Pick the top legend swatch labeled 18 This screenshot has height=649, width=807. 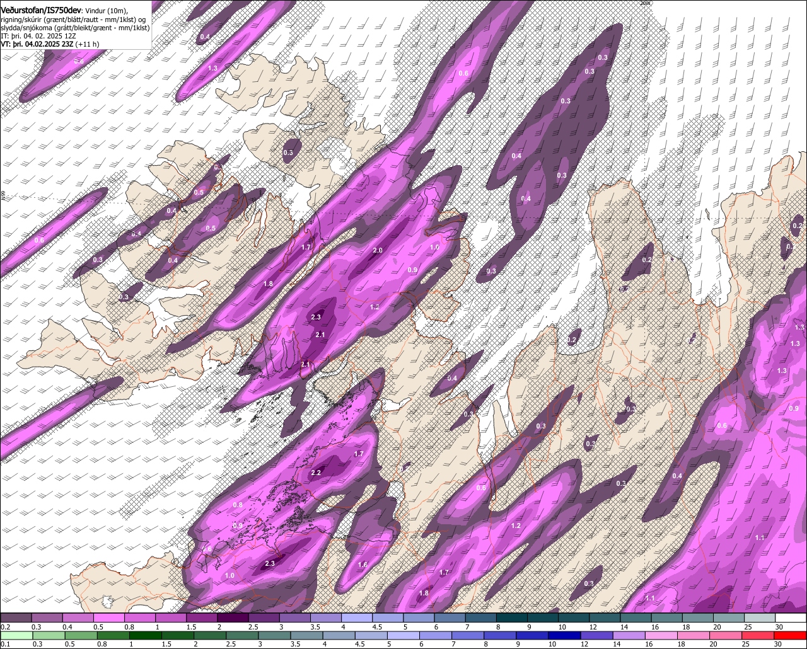coord(698,617)
